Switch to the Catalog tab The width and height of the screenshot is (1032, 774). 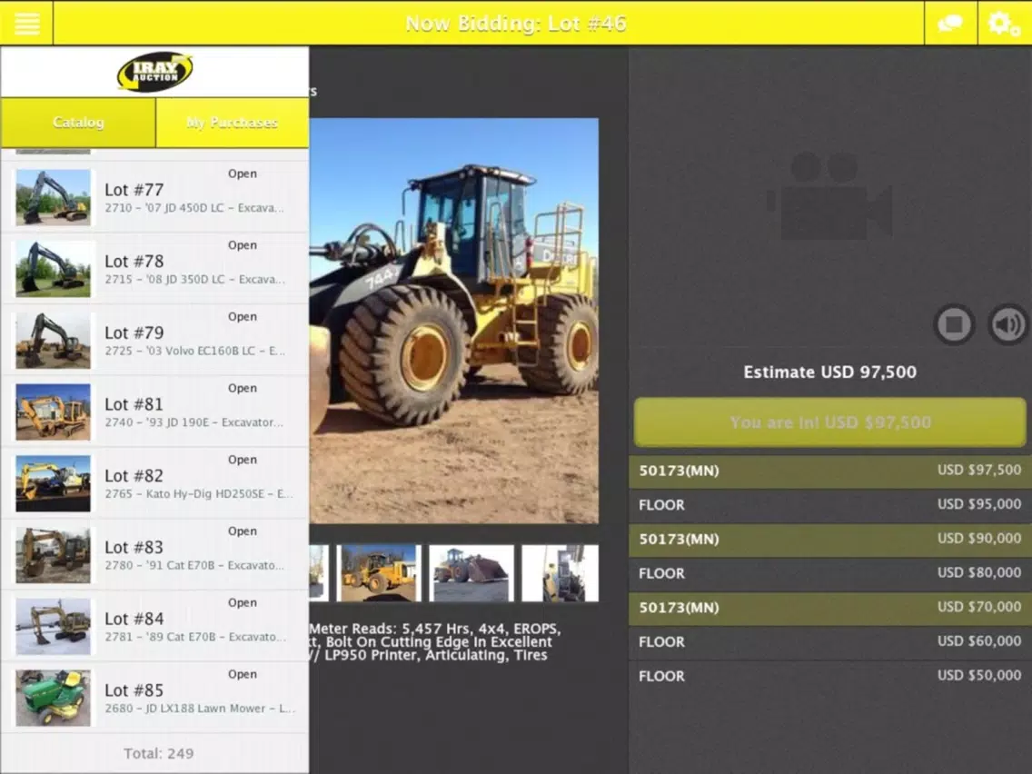78,123
